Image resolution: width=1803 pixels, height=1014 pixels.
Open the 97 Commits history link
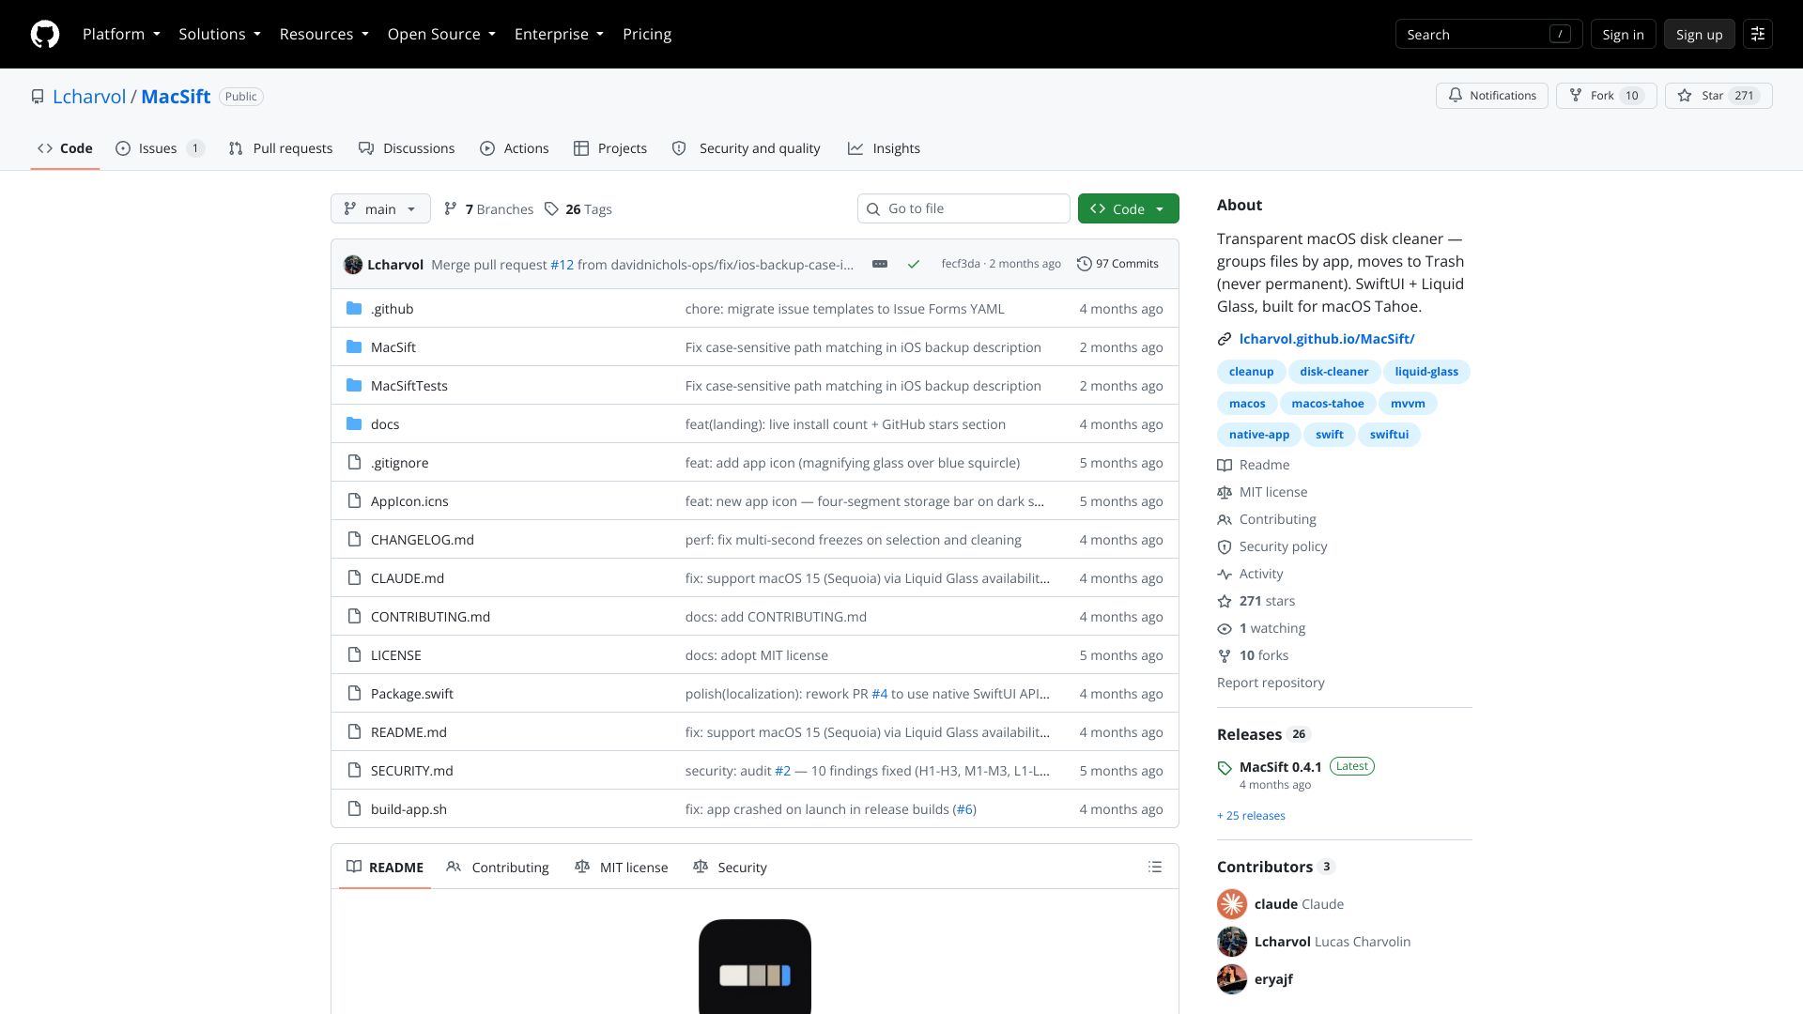[1117, 264]
